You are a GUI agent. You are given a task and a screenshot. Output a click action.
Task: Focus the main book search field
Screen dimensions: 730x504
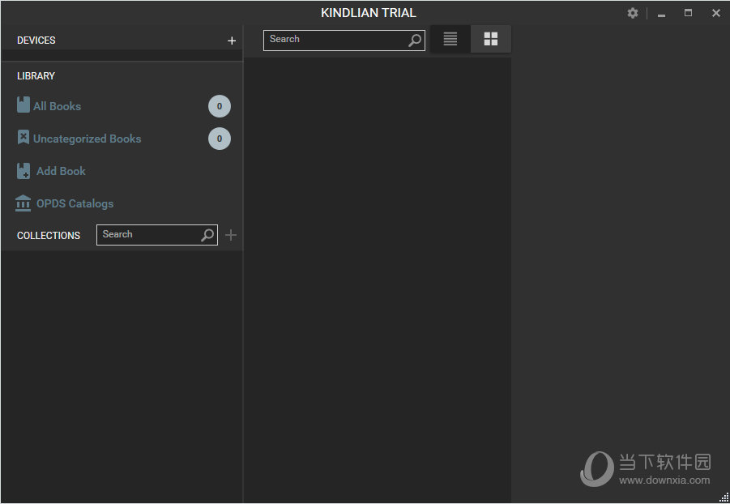coord(344,41)
